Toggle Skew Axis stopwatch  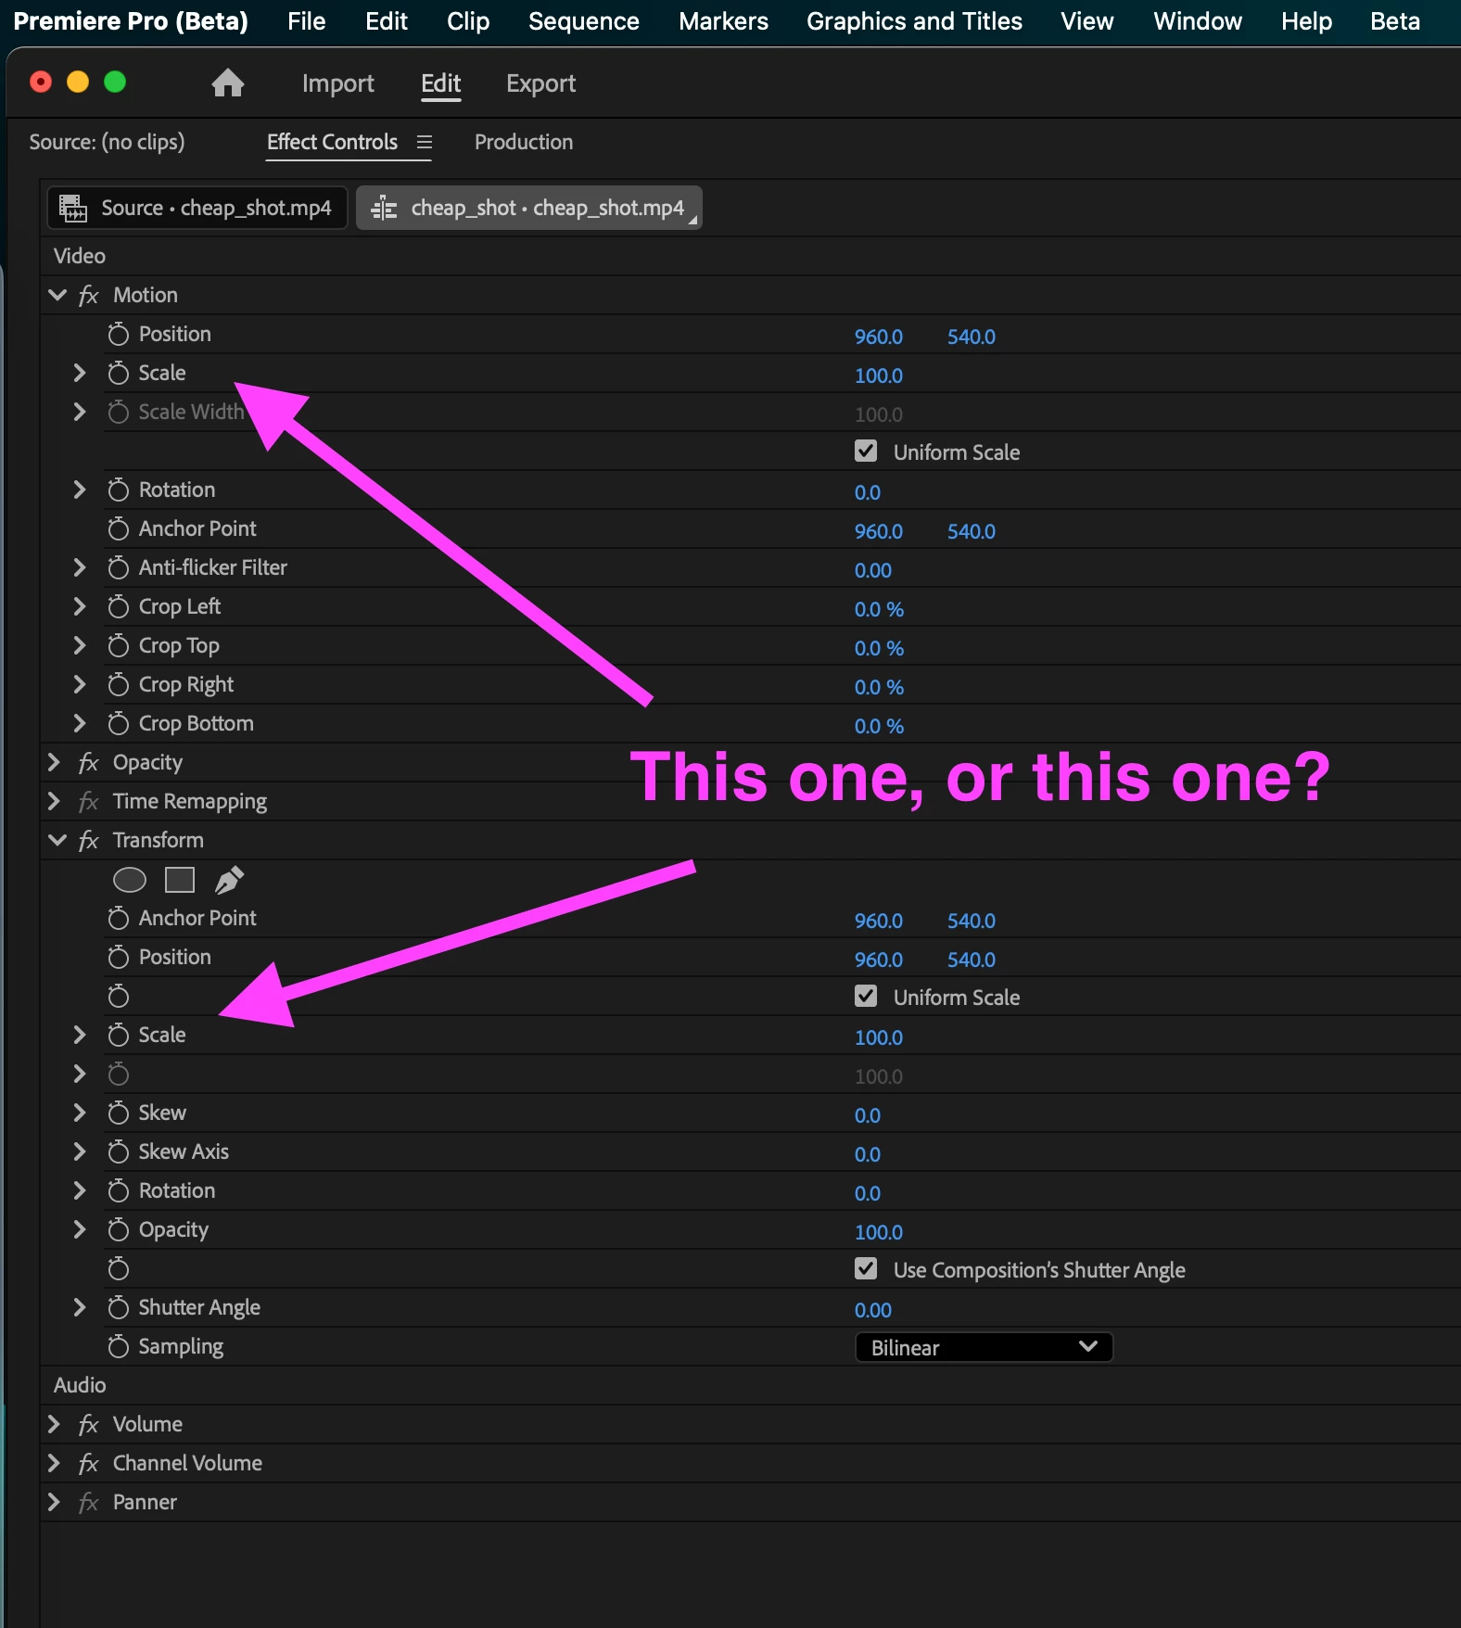(x=118, y=1151)
